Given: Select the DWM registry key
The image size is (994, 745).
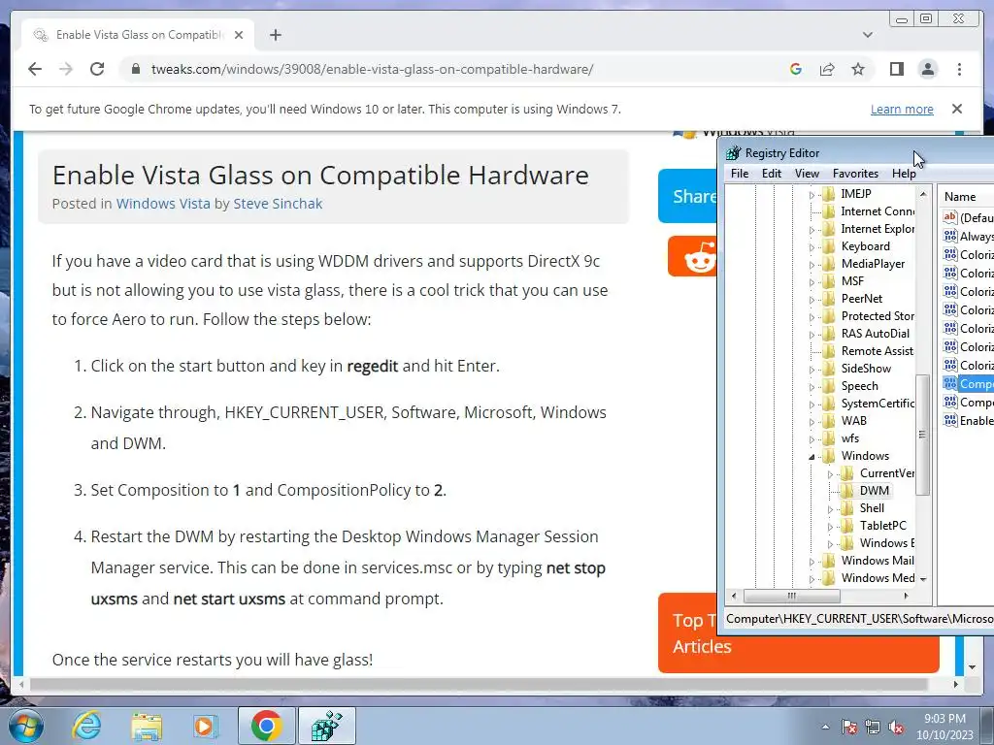Looking at the screenshot, I should click(875, 490).
